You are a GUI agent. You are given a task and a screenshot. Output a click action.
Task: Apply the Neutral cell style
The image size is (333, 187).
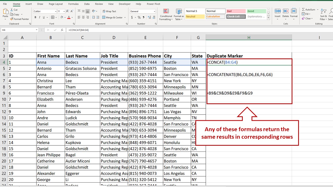click(195, 16)
